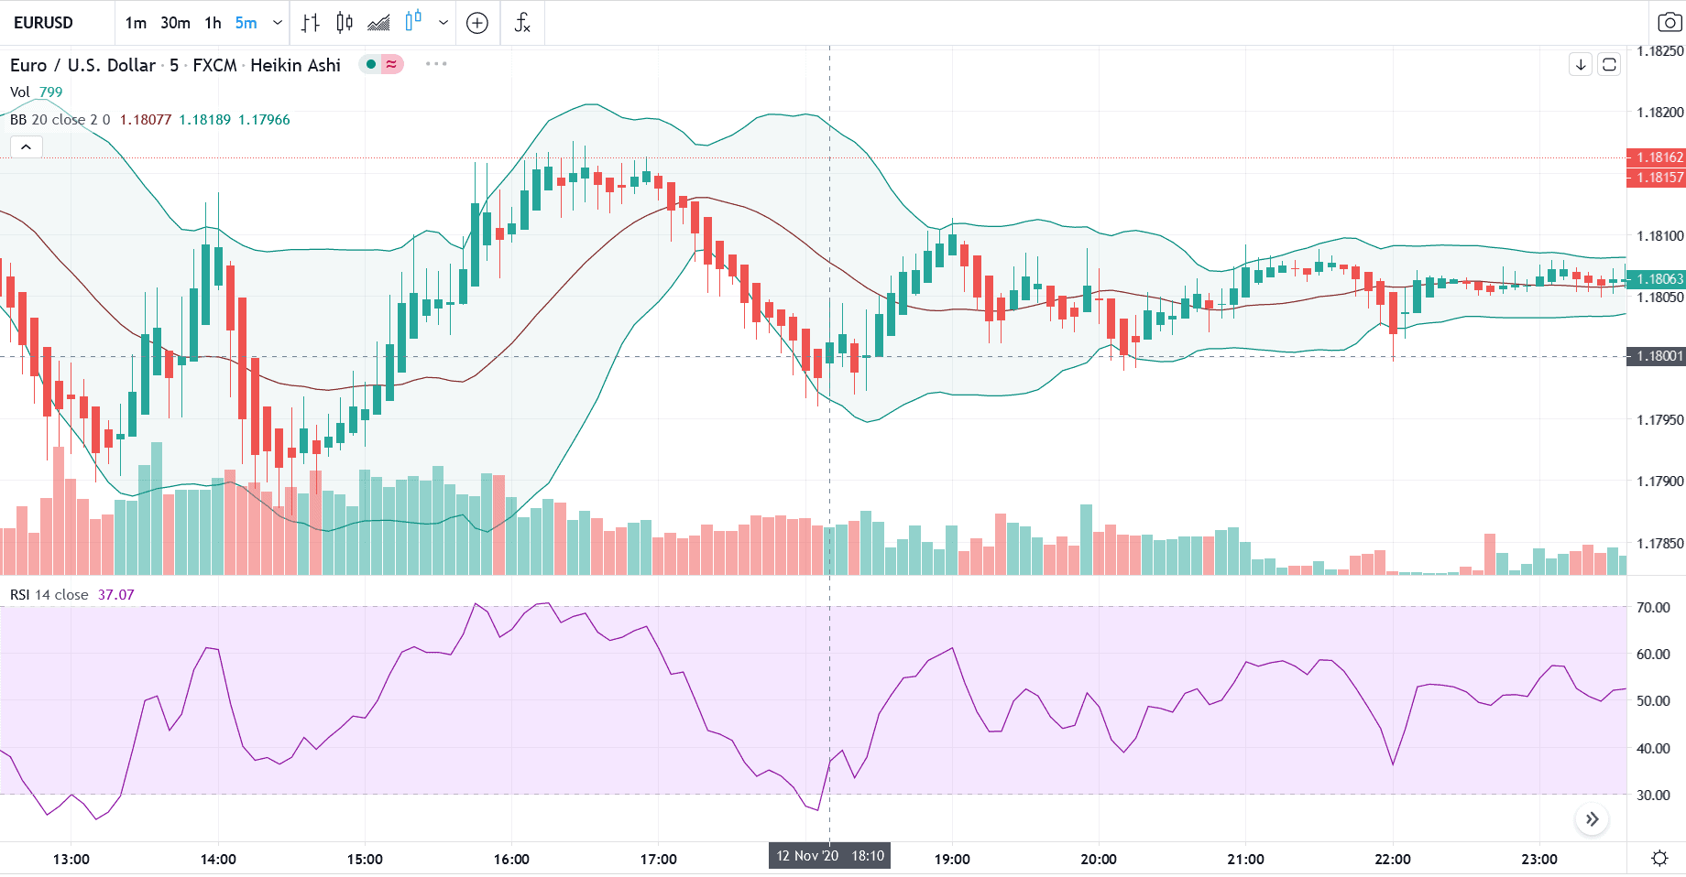
Task: Expand the chart style dropdown arrow
Action: point(443,23)
